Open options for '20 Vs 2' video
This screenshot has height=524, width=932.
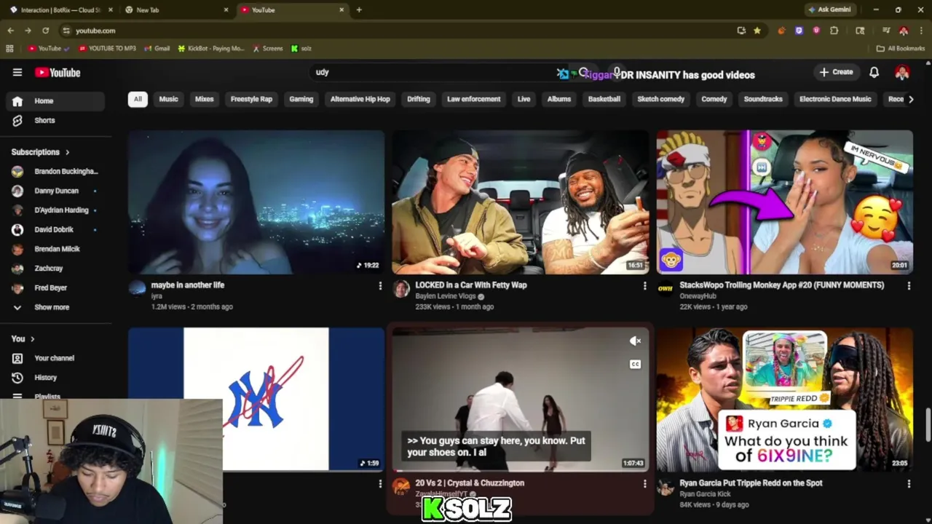(x=644, y=483)
